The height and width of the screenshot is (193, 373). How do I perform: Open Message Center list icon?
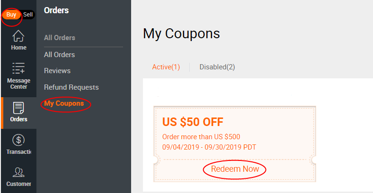pyautogui.click(x=18, y=68)
